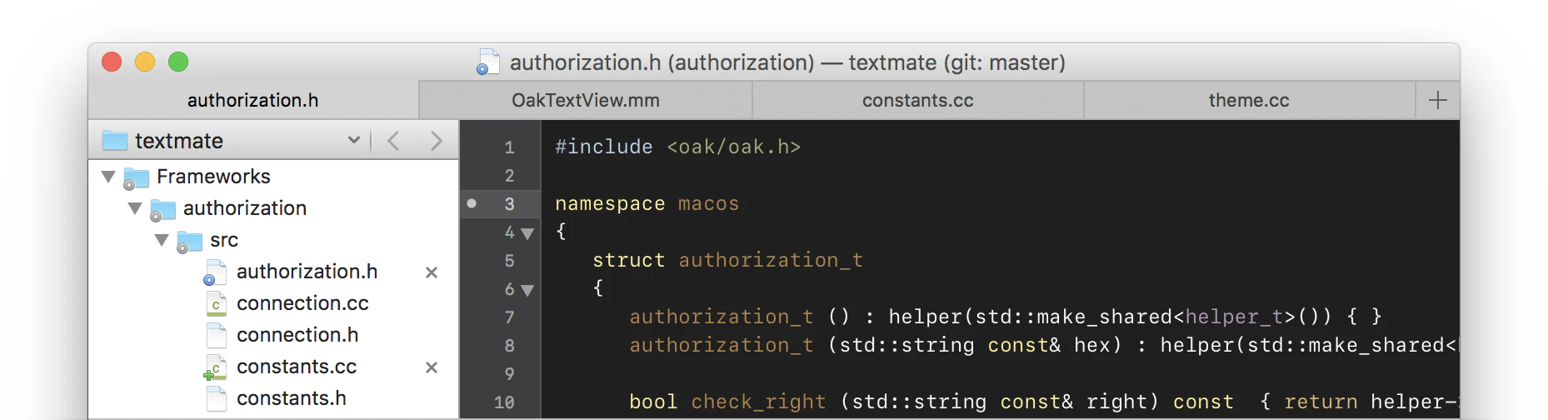Viewport: 1548px width, 420px height.
Task: Click the yellow minimize window button
Action: click(x=145, y=62)
